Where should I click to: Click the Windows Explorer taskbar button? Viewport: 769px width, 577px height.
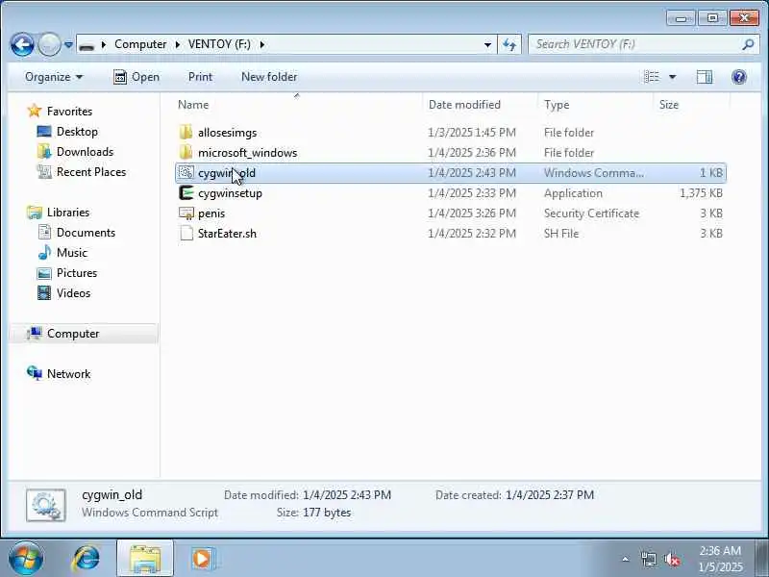point(145,559)
